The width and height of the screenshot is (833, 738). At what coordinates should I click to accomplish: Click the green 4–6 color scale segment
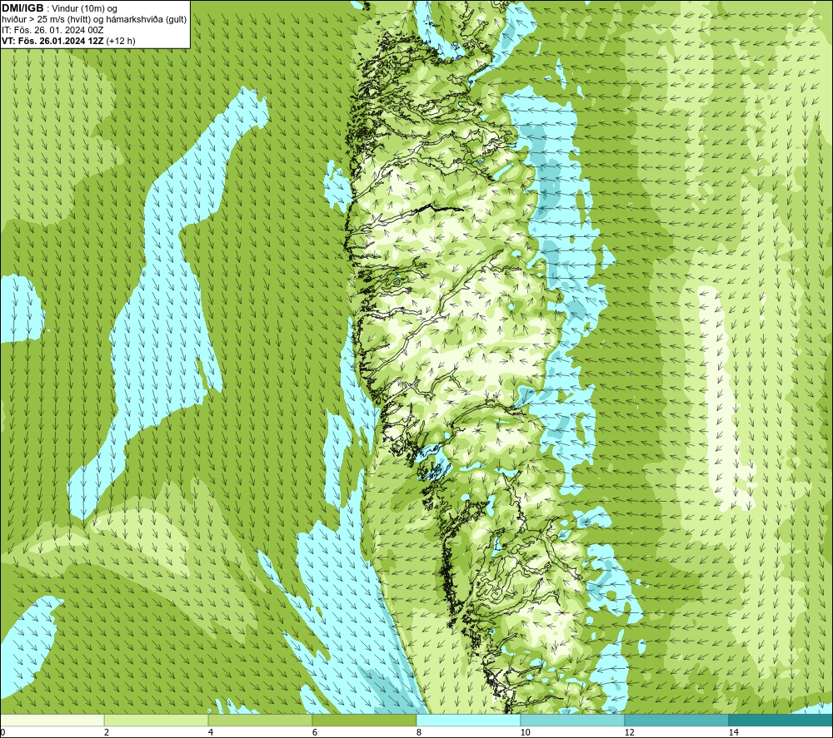point(260,720)
